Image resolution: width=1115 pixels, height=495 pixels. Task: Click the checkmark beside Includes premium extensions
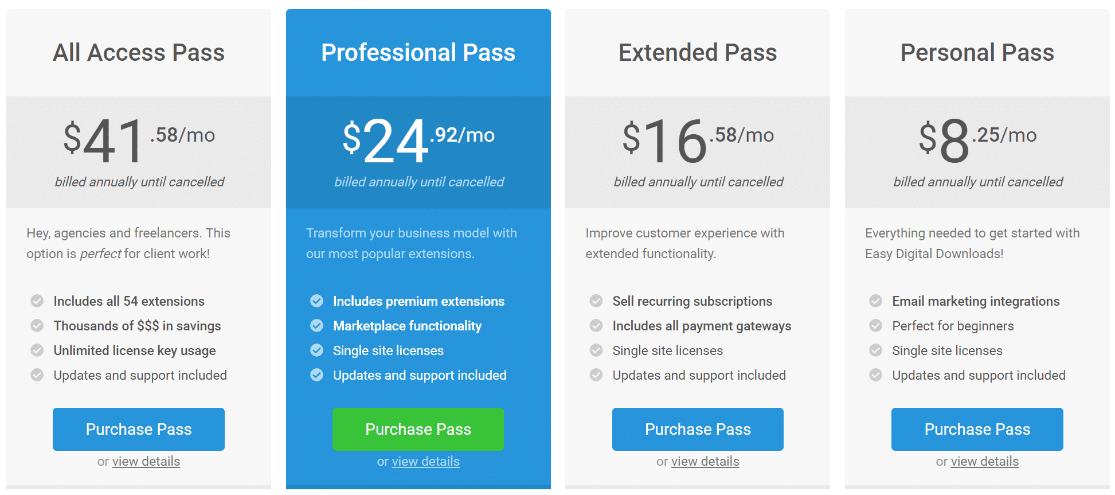tap(317, 301)
